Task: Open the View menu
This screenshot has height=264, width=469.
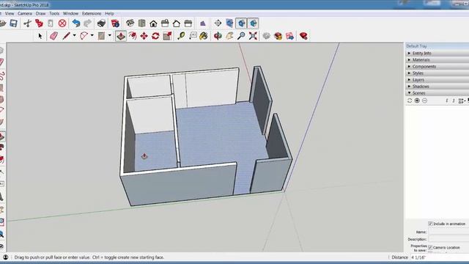Action: (x=10, y=13)
